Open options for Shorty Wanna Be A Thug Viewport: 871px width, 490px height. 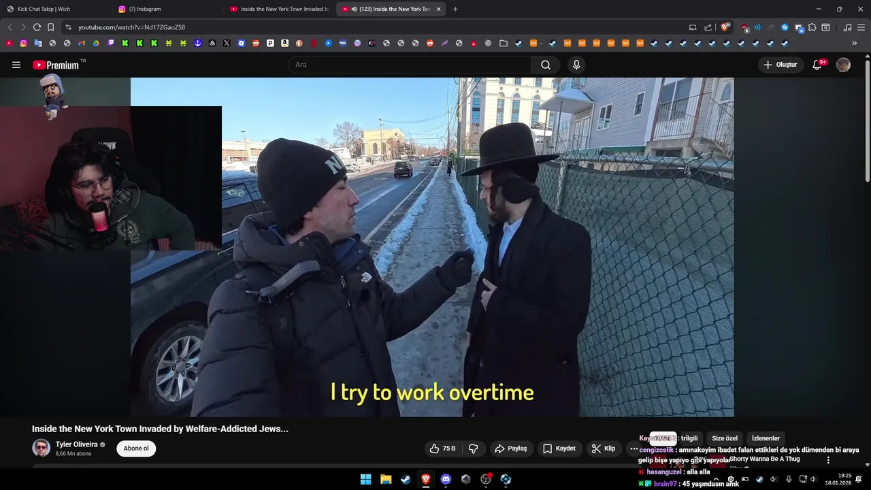[x=828, y=460]
